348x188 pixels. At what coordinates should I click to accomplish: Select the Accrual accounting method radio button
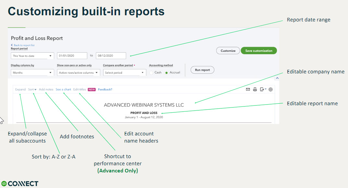[166, 72]
